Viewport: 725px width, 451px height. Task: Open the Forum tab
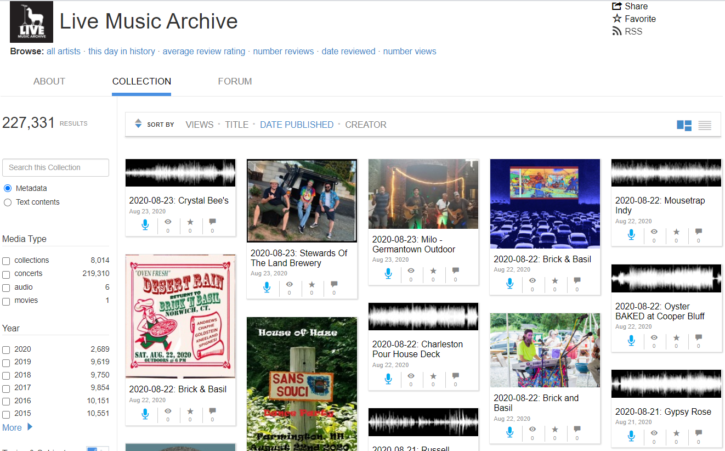point(235,81)
